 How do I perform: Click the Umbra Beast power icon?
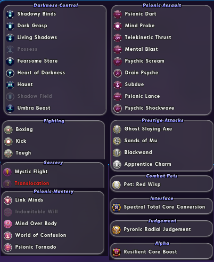pyautogui.click(x=10, y=108)
